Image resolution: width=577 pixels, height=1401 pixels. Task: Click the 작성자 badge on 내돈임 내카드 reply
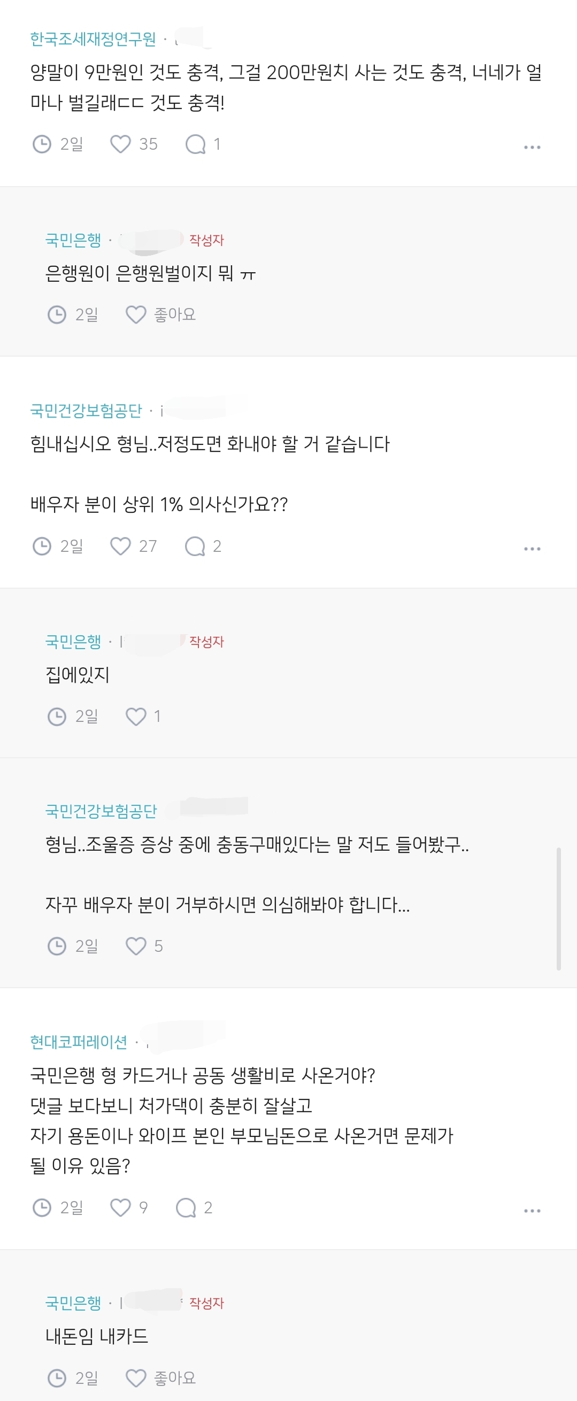206,1303
